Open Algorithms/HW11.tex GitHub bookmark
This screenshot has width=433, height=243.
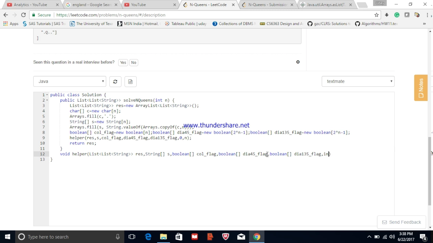click(x=376, y=24)
